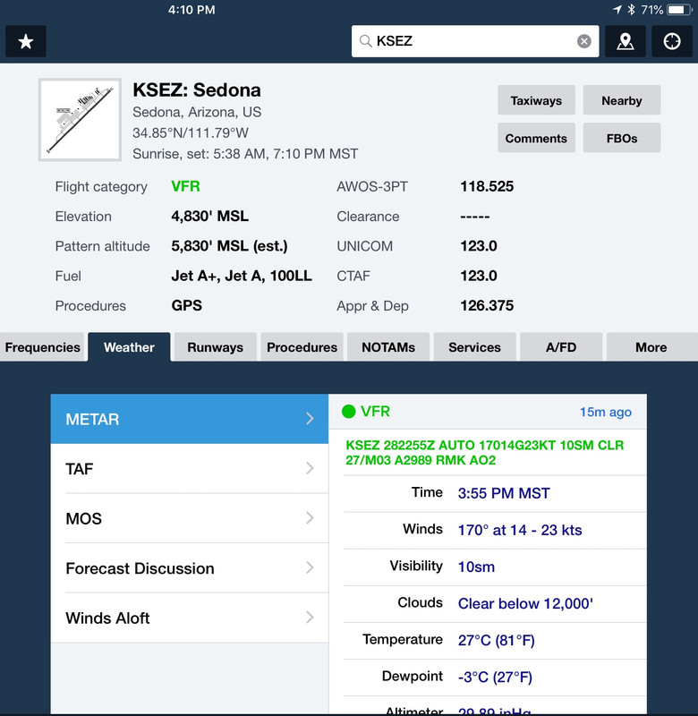Click the KSEZ search field
Image resolution: width=698 pixels, height=716 pixels.
tap(475, 41)
